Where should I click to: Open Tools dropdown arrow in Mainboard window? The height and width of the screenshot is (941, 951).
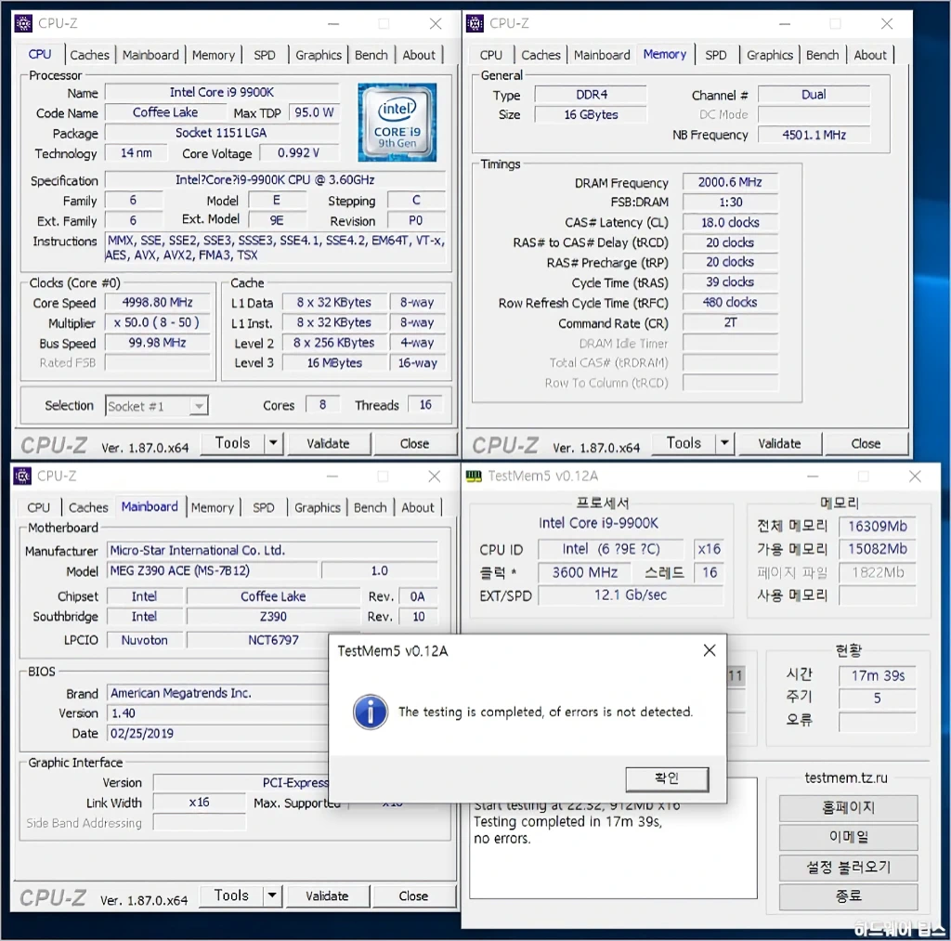coord(272,895)
